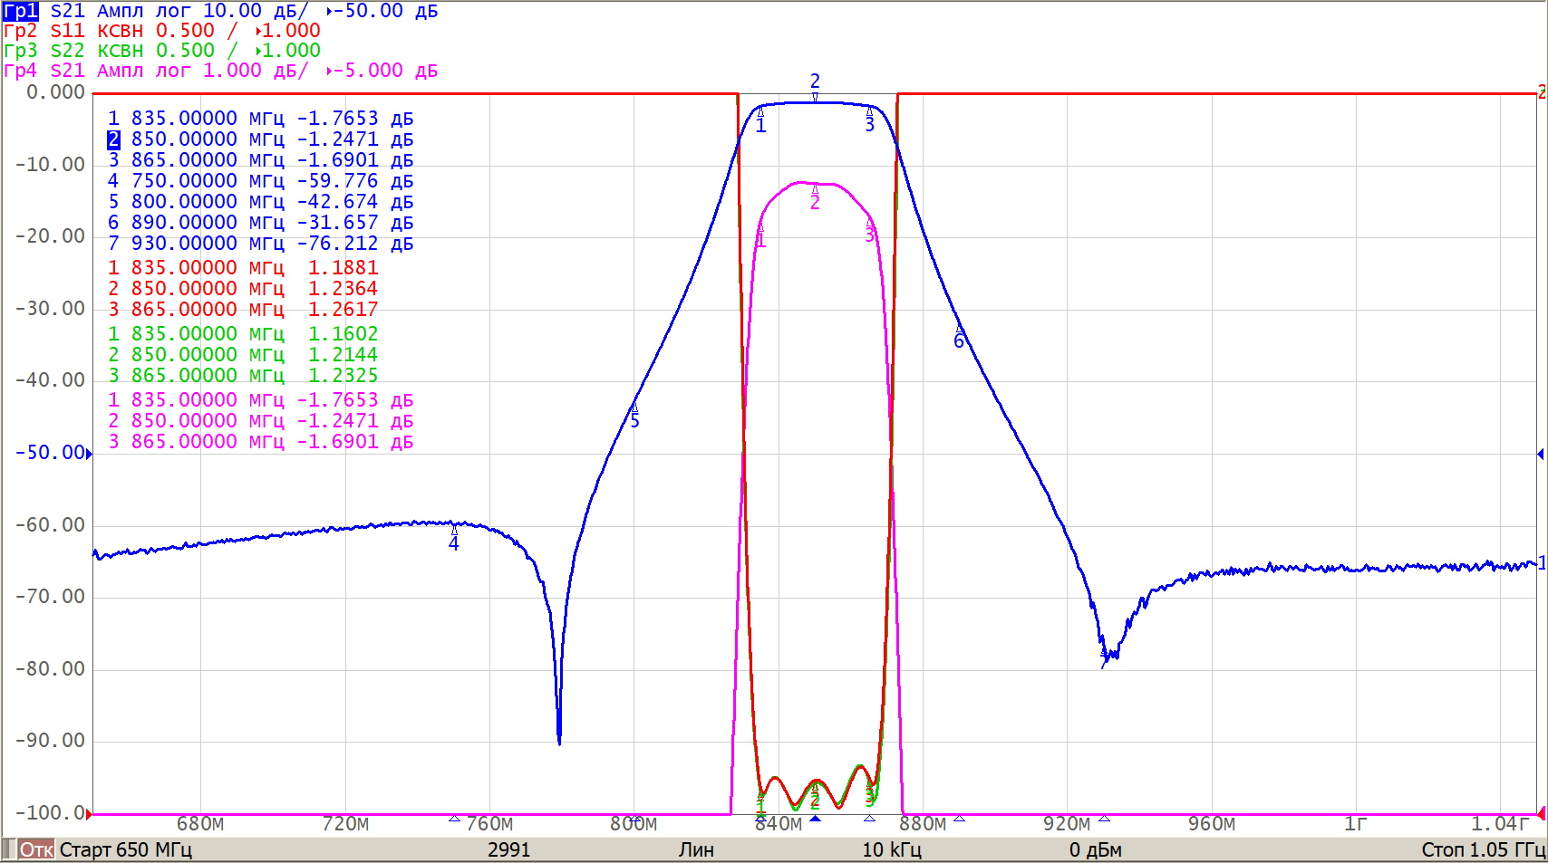The height and width of the screenshot is (863, 1548).
Task: Open the Гр4 magenta trace label
Action: [21, 71]
